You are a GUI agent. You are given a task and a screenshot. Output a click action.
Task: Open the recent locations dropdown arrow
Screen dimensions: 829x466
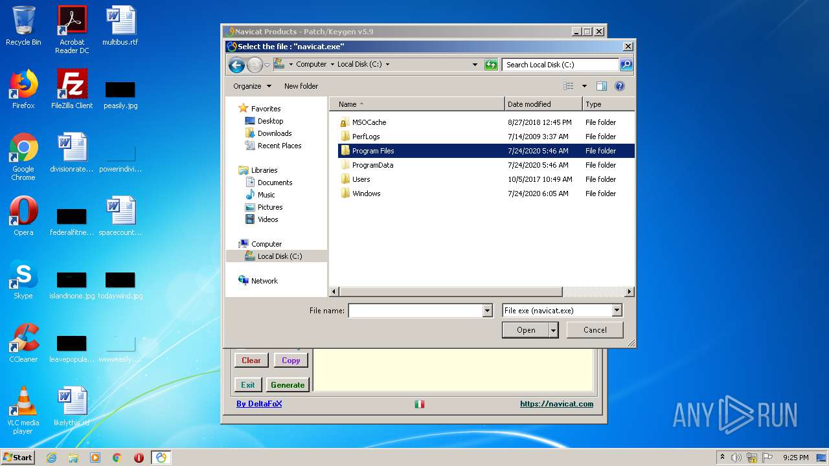coord(267,65)
